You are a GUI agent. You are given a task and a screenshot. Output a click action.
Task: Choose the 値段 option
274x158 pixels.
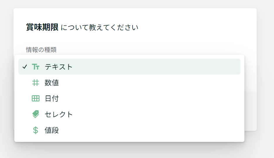pos(52,130)
